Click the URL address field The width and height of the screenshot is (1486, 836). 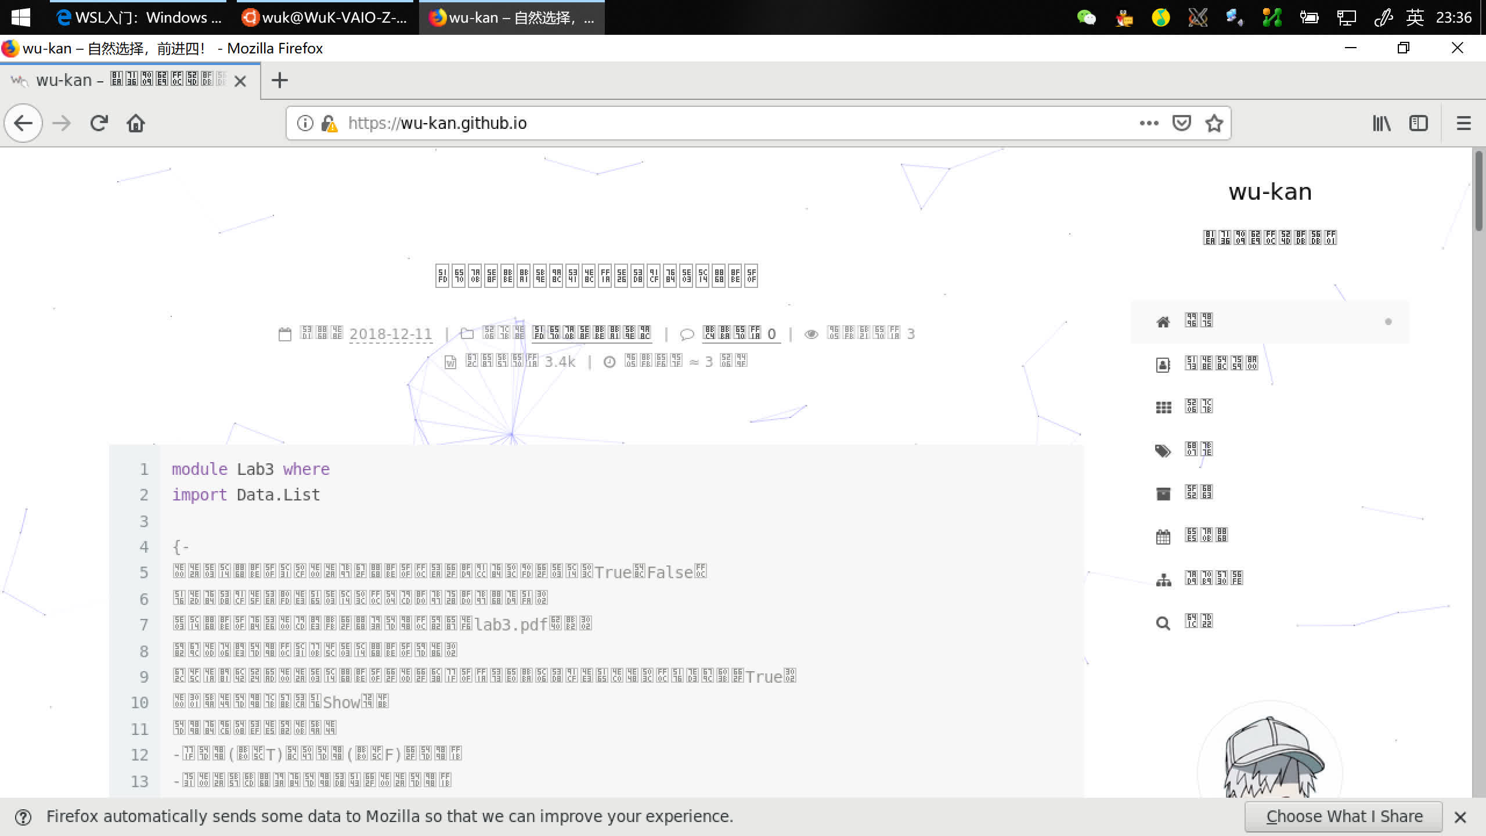pyautogui.click(x=697, y=123)
